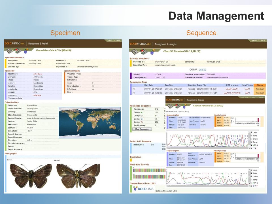The width and height of the screenshot is (272, 204).
Task: Select the Deposited In value University of Pennsylvania
Action: pyautogui.click(x=87, y=67)
